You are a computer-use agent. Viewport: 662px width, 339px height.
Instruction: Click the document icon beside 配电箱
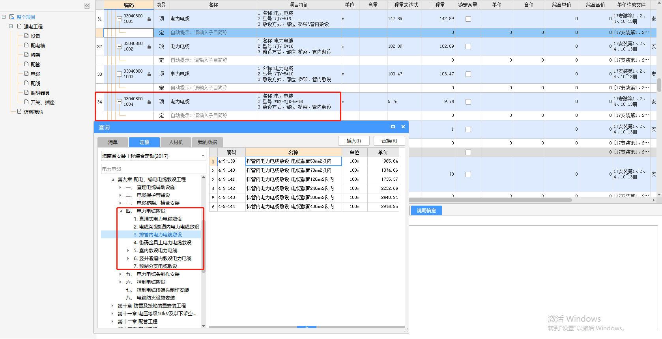[x=26, y=45]
